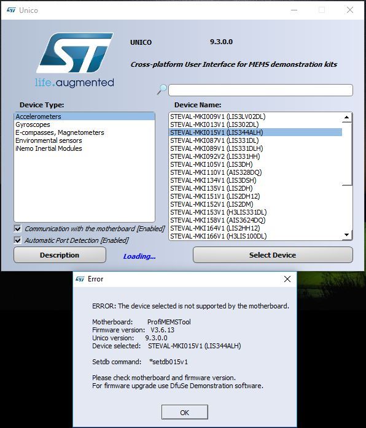Select STEVAL-MKI152V1 (LIS2DM) device

[255, 204]
